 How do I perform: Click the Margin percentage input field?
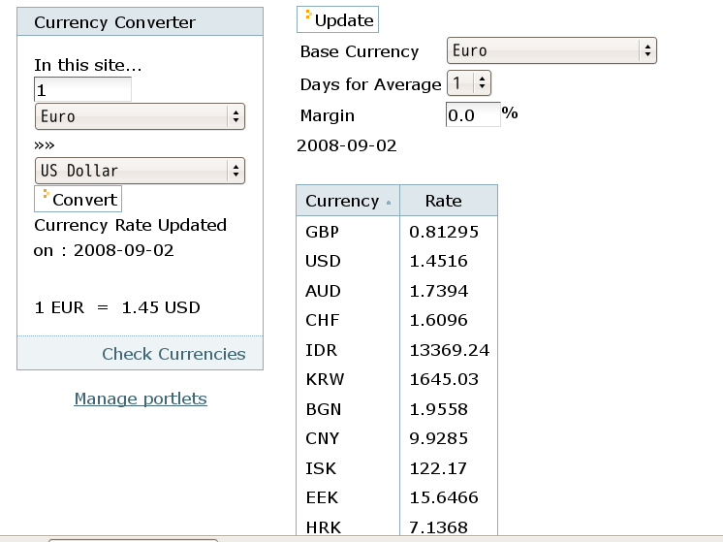[473, 114]
